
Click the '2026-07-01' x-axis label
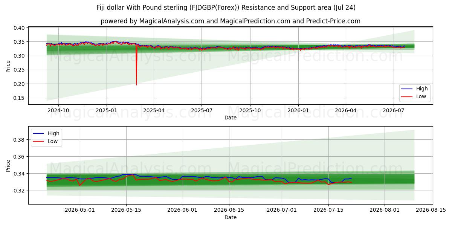click(x=282, y=210)
